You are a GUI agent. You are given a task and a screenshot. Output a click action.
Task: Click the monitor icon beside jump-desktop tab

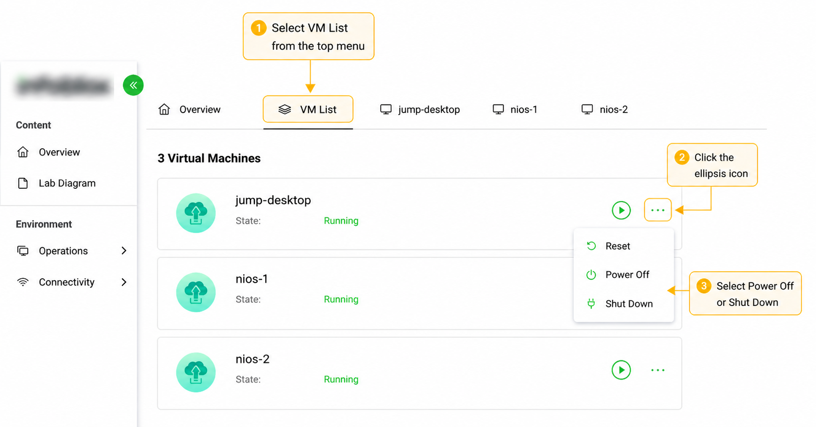(x=386, y=110)
